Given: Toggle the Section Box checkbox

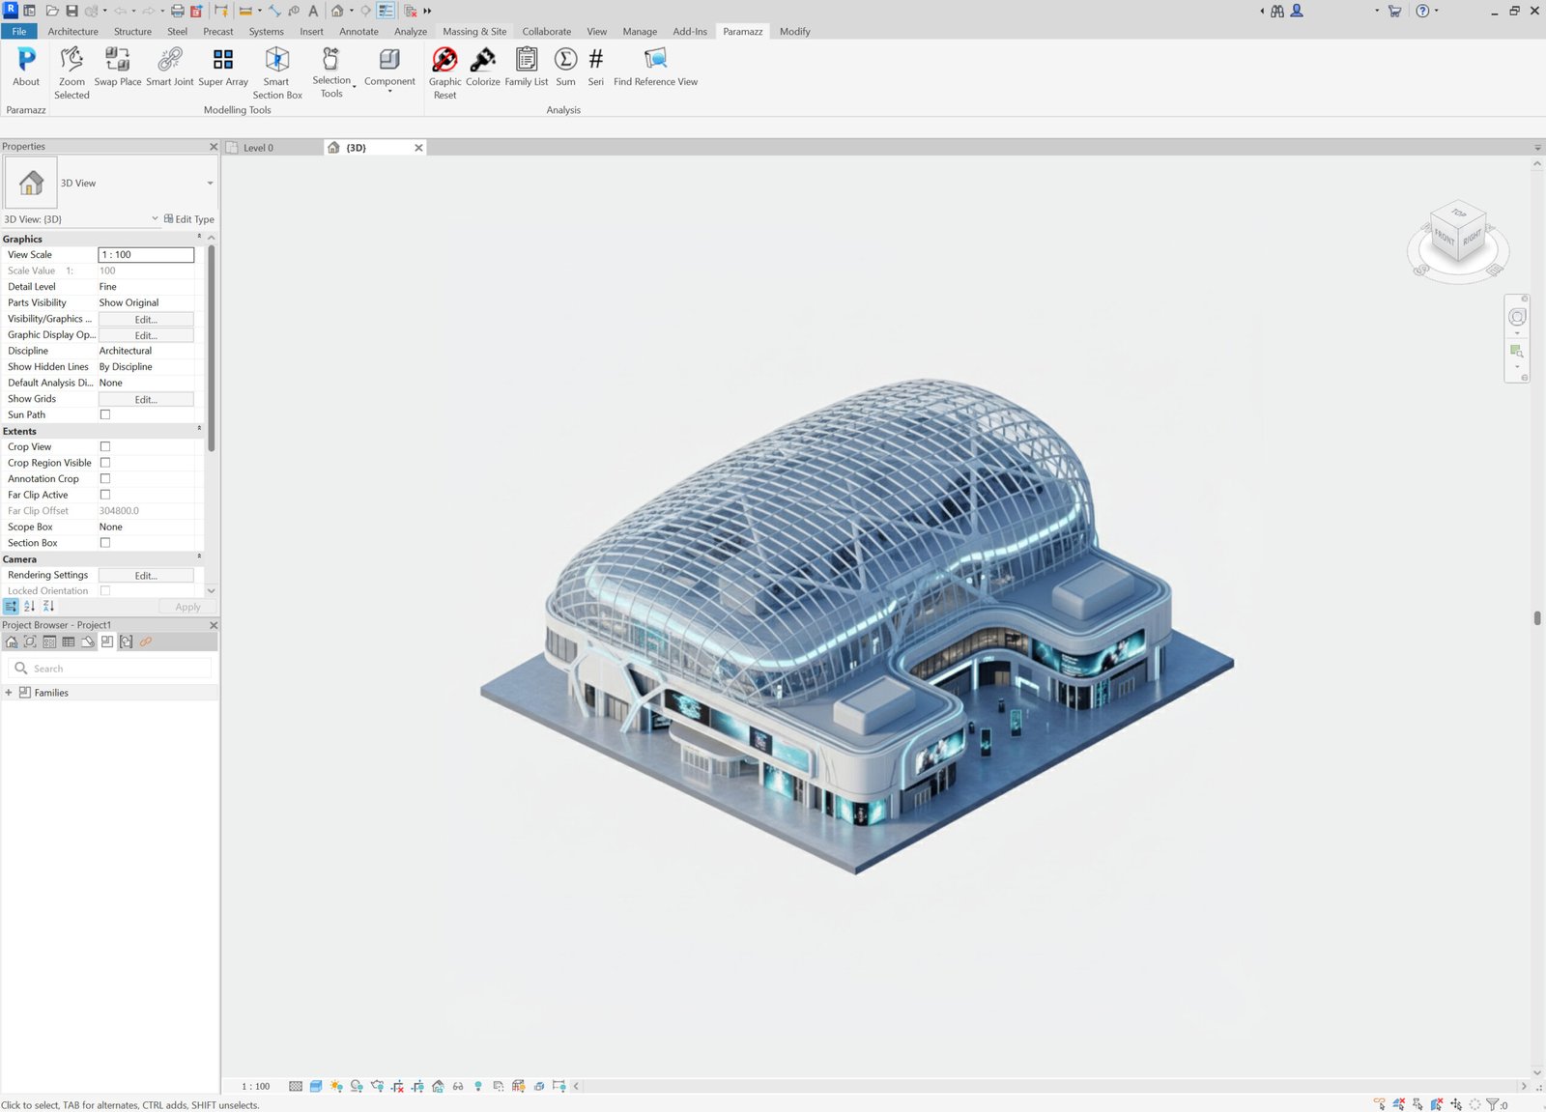Looking at the screenshot, I should coord(105,543).
